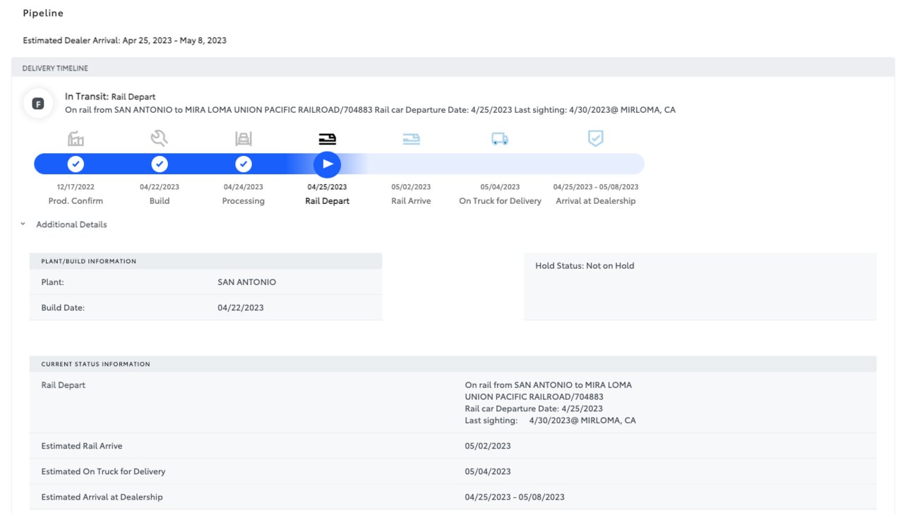Click the Estimated On Truck value 05/04/2023
Screen dimensions: 903x515
[488, 471]
